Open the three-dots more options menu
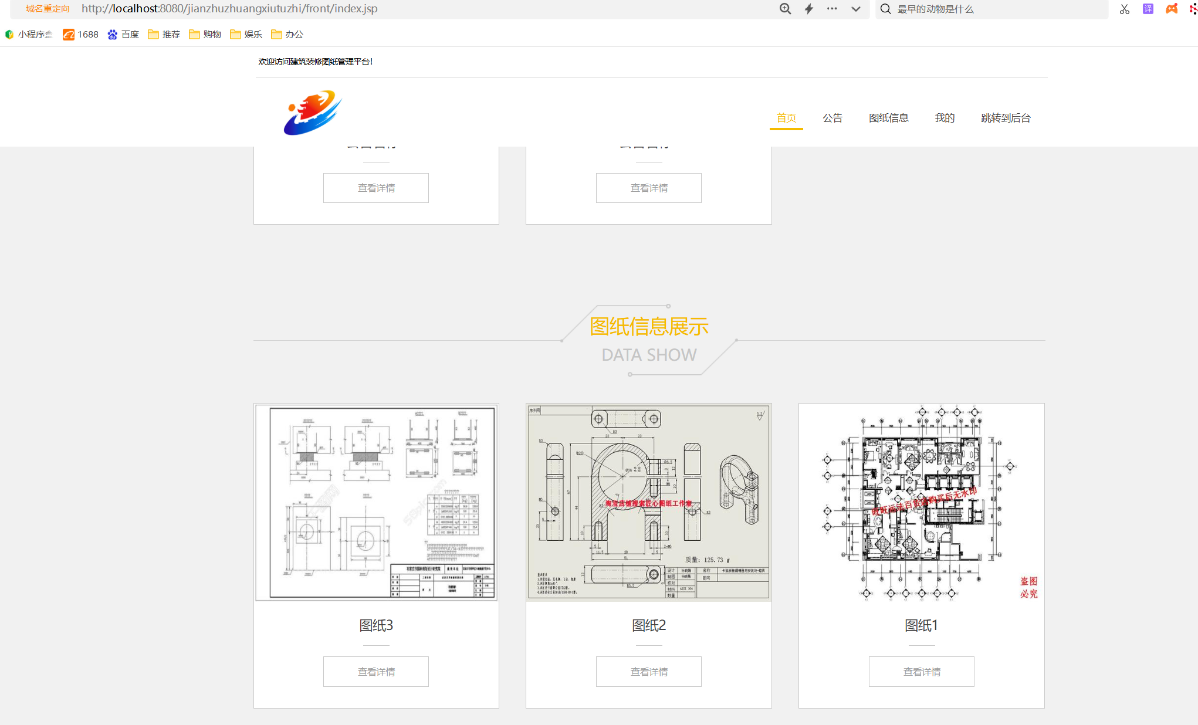The height and width of the screenshot is (725, 1198). [832, 9]
